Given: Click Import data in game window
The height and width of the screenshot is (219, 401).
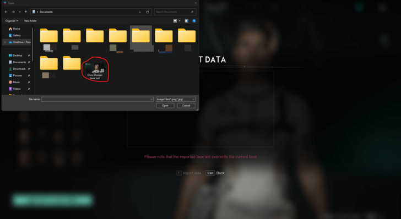Looking at the screenshot, I should tap(189, 173).
